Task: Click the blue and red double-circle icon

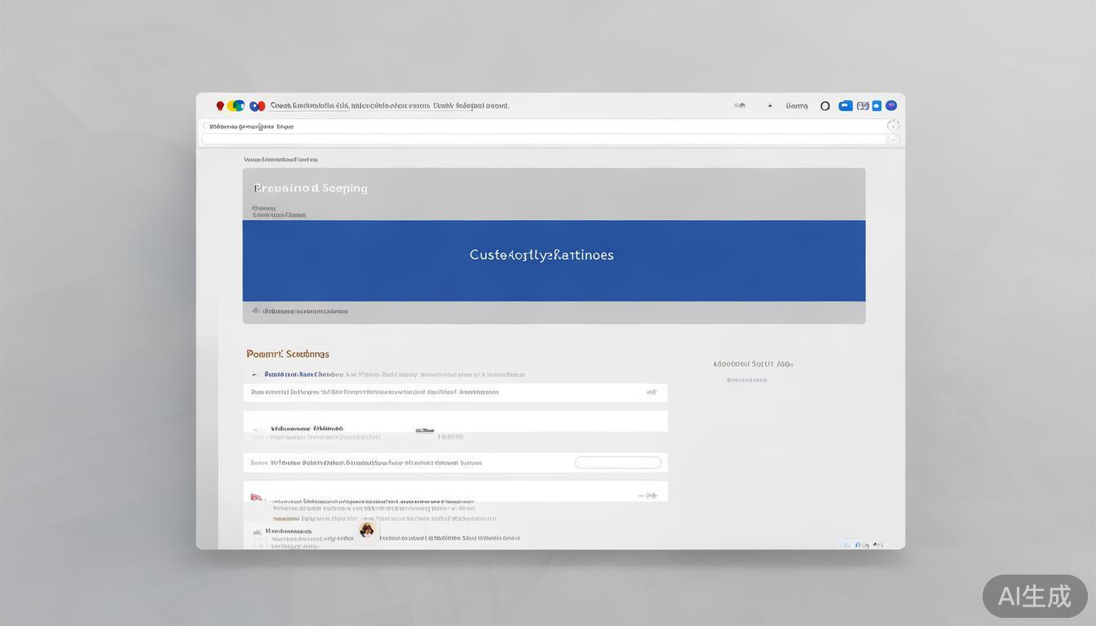Action: click(x=257, y=106)
